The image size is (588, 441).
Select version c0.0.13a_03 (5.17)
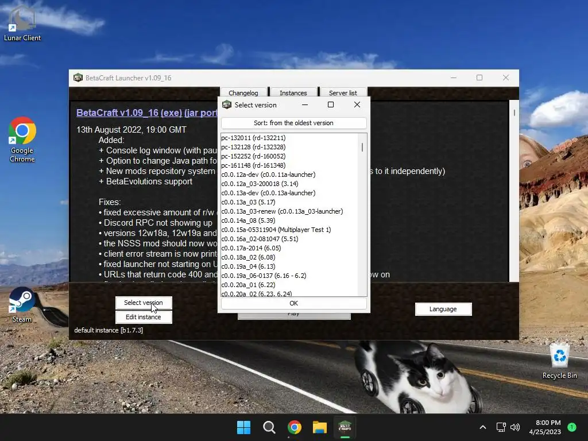click(x=289, y=202)
